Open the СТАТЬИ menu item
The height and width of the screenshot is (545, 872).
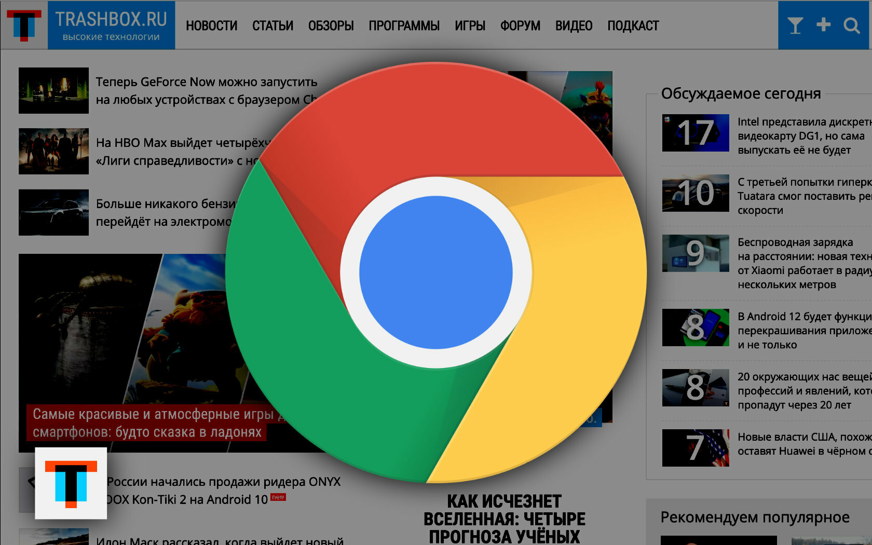pyautogui.click(x=272, y=26)
